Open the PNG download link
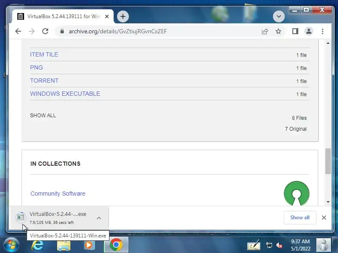Image resolution: width=338 pixels, height=253 pixels. [x=36, y=67]
